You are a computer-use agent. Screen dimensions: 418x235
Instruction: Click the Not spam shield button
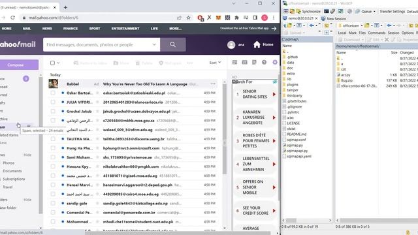(x=170, y=63)
